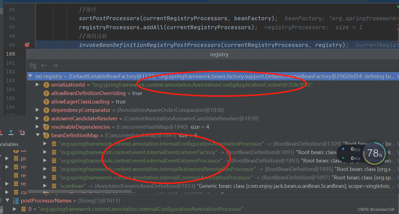Viewport: 399px width, 214px height.
Task: Collapse the registry root node
Action: tap(30, 76)
